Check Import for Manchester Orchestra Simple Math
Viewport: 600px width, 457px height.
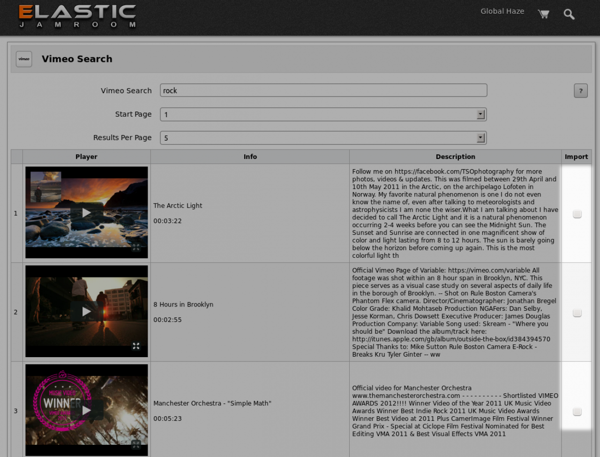(x=577, y=412)
